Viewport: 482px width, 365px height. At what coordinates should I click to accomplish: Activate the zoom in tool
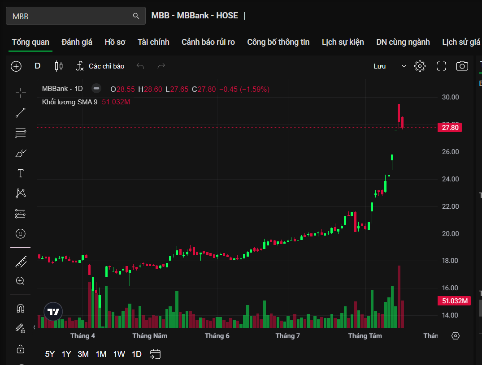pos(20,281)
